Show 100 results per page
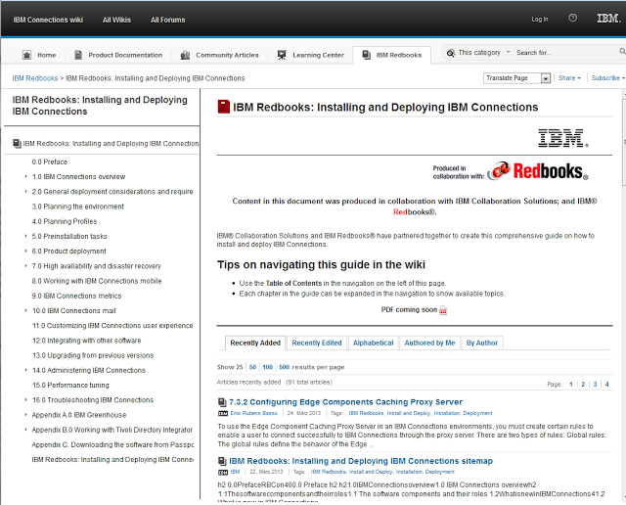The height and width of the screenshot is (505, 626). pyautogui.click(x=267, y=367)
